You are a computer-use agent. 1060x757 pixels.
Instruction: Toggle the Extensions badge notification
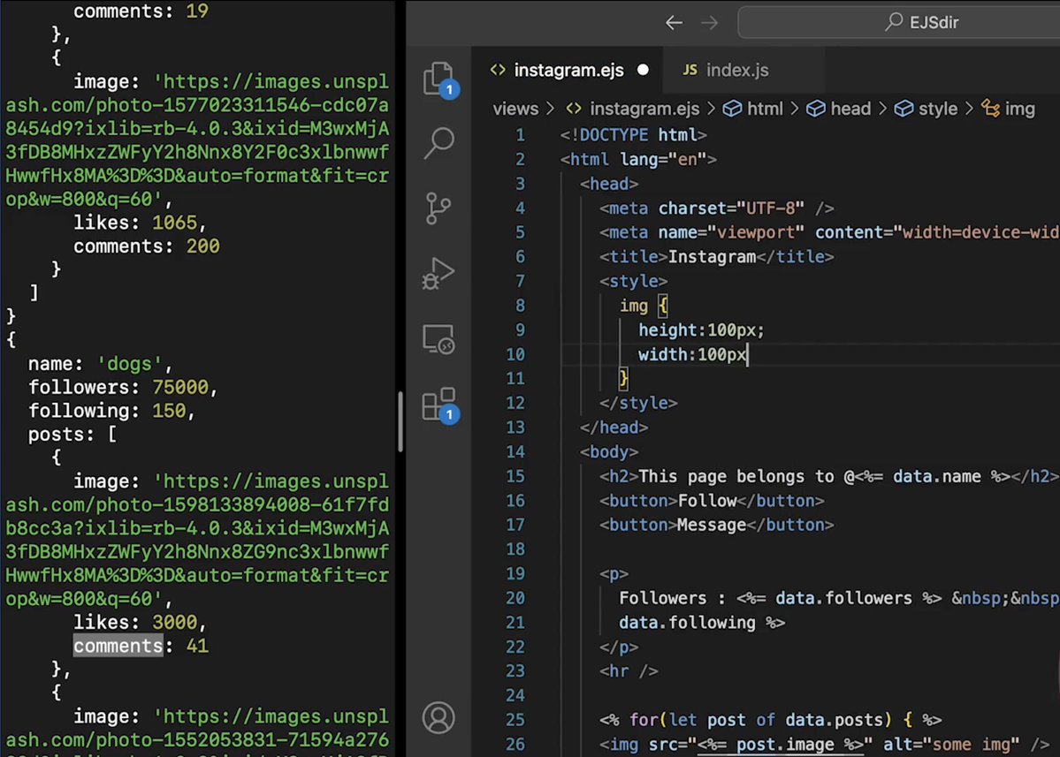[x=452, y=415]
